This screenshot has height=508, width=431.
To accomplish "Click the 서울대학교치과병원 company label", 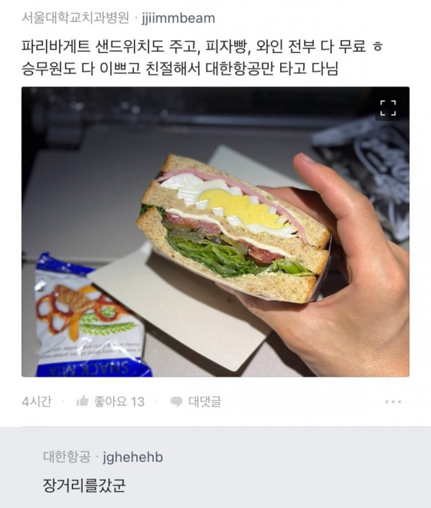I will pyautogui.click(x=75, y=17).
